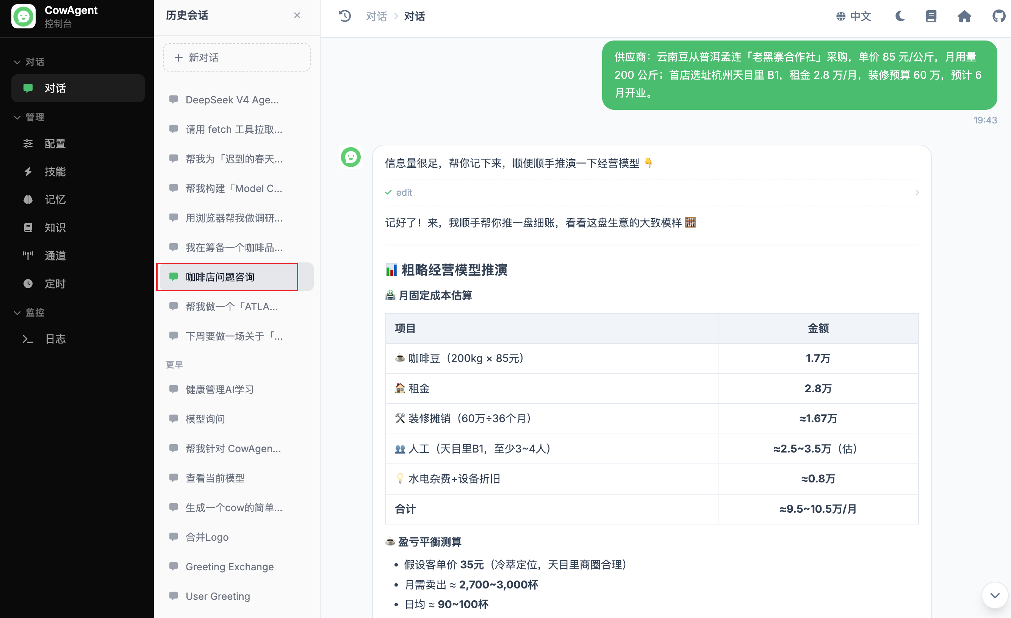Open the 定时 (Scheduled tasks) page
The width and height of the screenshot is (1011, 618).
click(55, 283)
